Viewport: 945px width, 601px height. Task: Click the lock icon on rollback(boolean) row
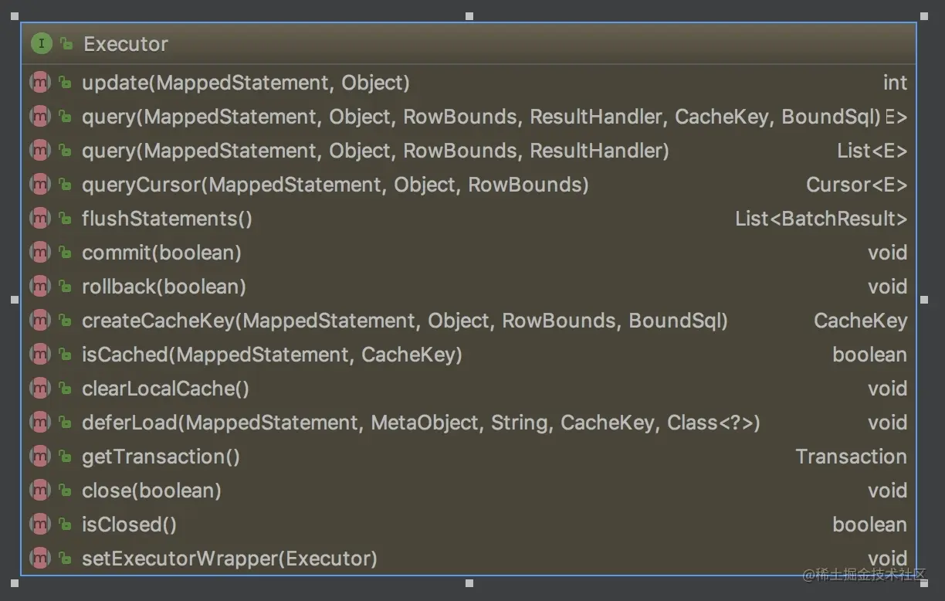tap(66, 287)
